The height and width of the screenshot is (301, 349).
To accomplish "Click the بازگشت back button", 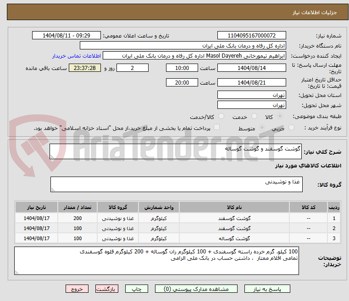I will point(106,289).
